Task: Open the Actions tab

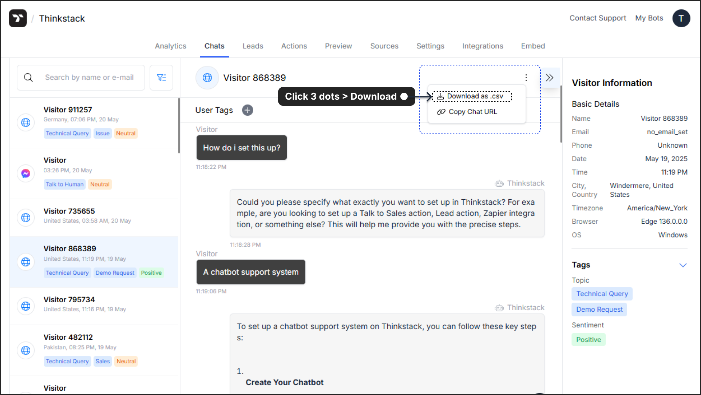Action: 294,46
